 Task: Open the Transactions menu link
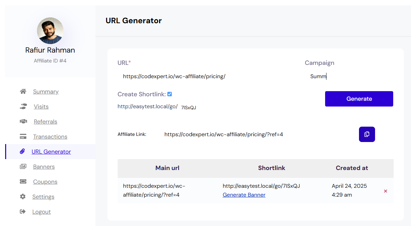pos(50,137)
